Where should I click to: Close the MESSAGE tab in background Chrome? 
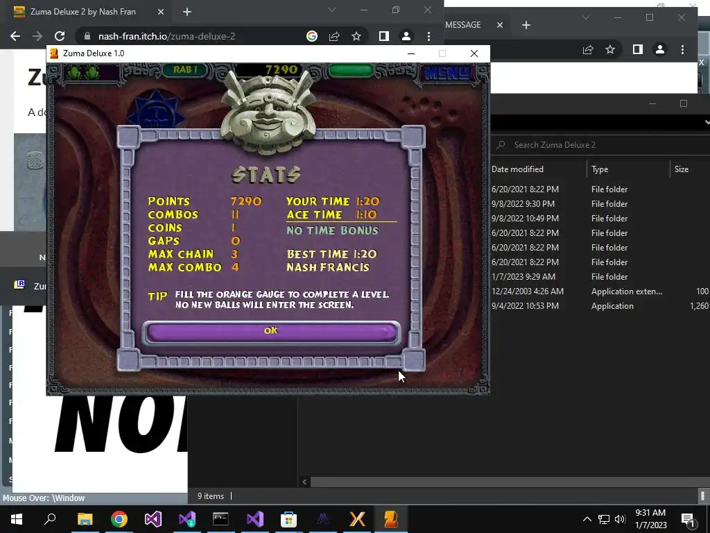(x=500, y=25)
